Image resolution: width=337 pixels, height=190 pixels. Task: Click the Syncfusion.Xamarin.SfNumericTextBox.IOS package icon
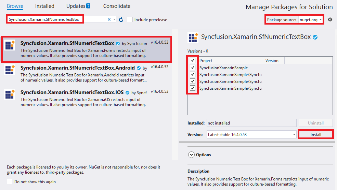(10, 94)
